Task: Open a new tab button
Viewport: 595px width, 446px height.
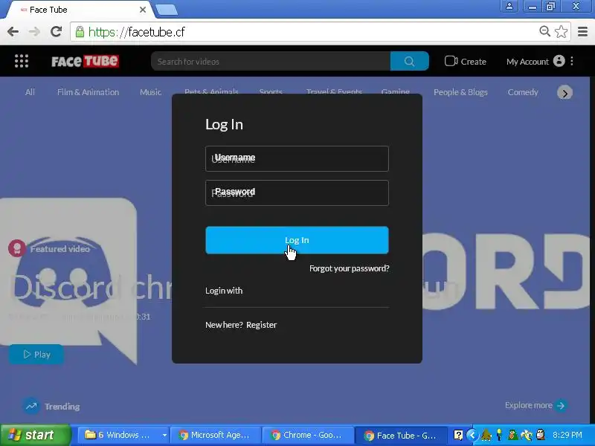Action: 167,10
